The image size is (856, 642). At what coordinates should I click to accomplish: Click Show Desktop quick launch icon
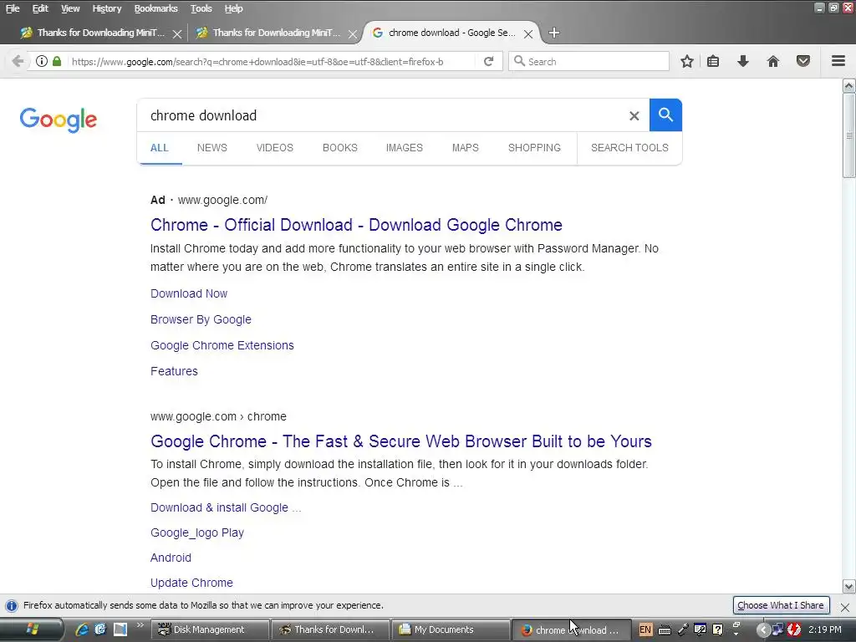(x=120, y=629)
